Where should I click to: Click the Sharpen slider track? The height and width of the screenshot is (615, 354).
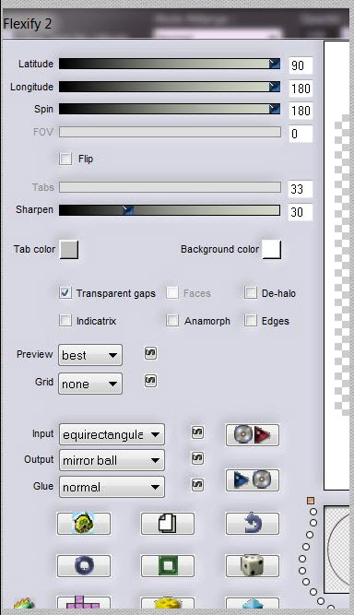click(170, 210)
